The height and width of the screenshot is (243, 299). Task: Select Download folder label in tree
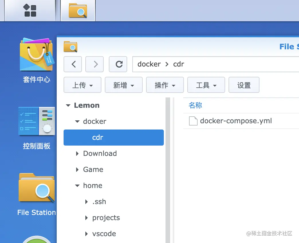pos(100,154)
